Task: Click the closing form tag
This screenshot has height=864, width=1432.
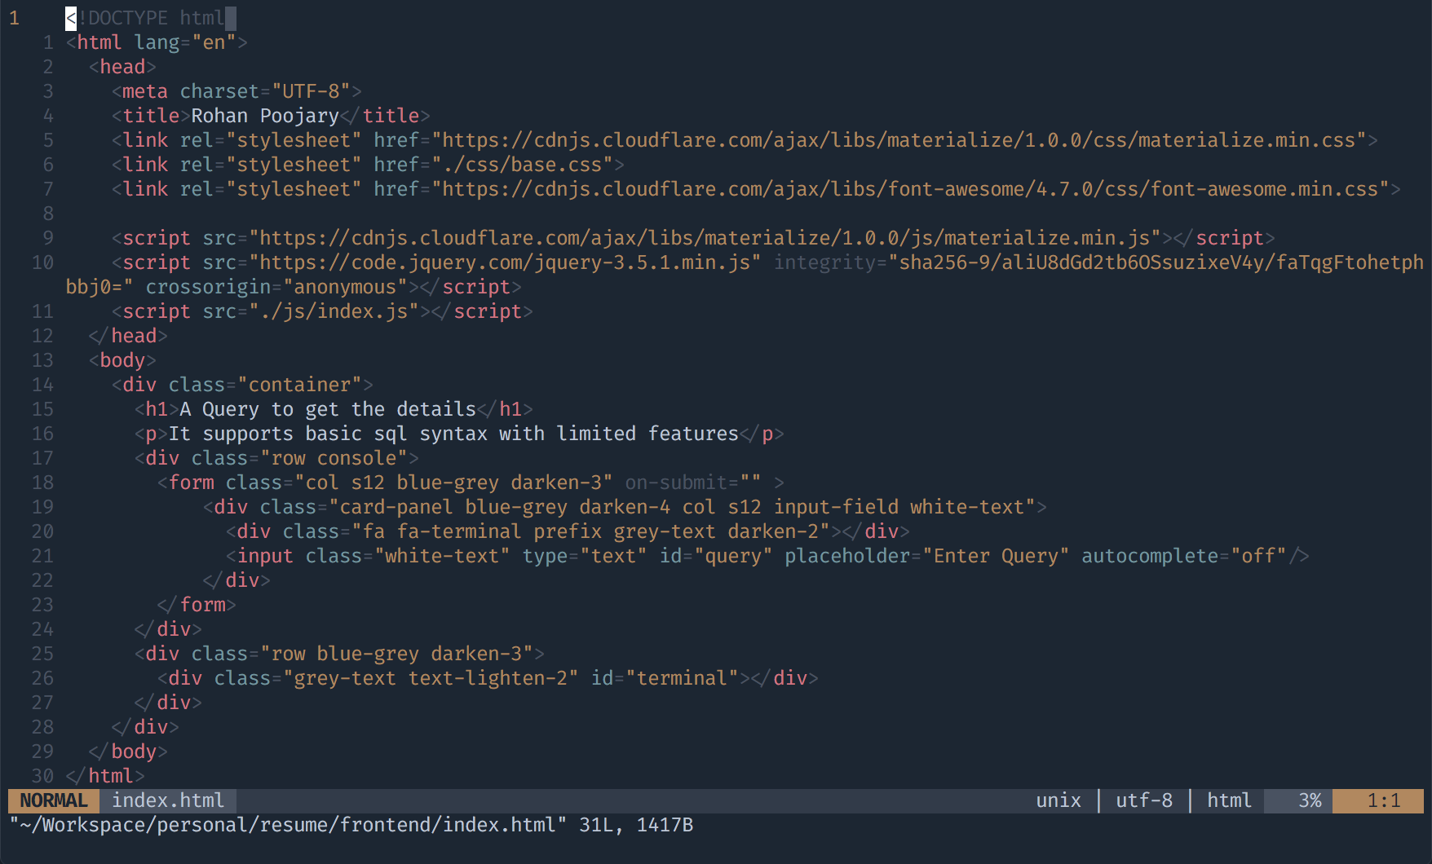Action: (197, 605)
